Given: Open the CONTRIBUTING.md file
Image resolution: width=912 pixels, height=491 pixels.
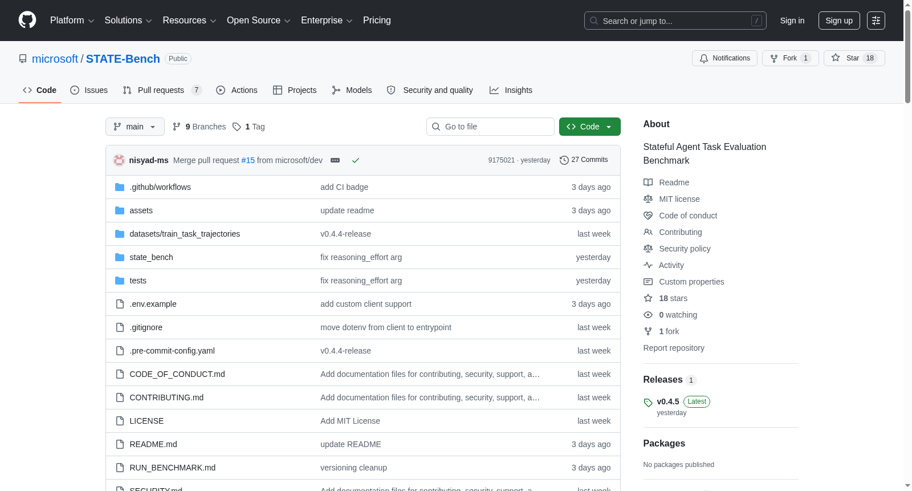Looking at the screenshot, I should pos(166,397).
